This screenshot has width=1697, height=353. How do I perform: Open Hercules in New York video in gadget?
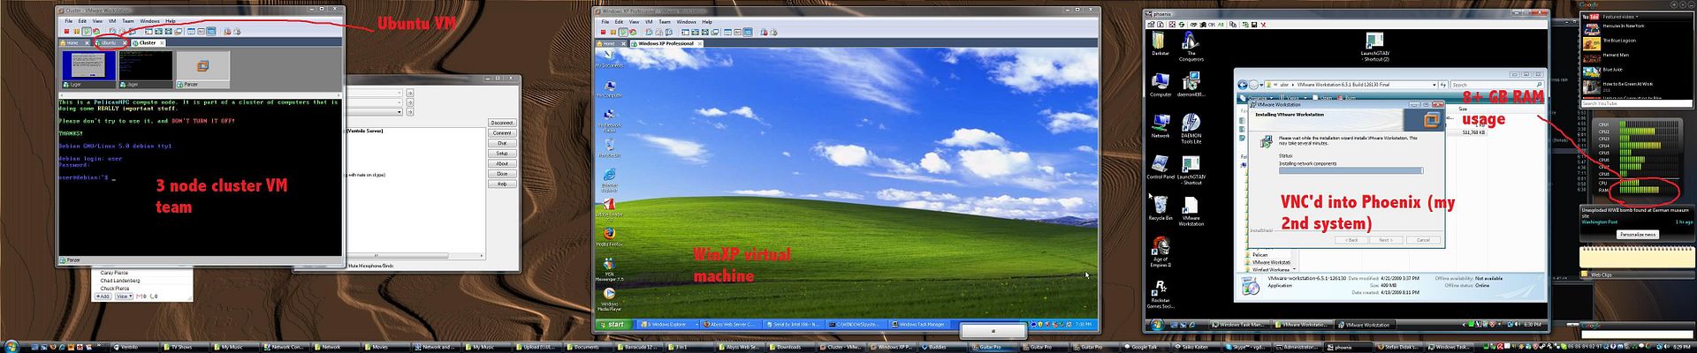click(x=1622, y=26)
